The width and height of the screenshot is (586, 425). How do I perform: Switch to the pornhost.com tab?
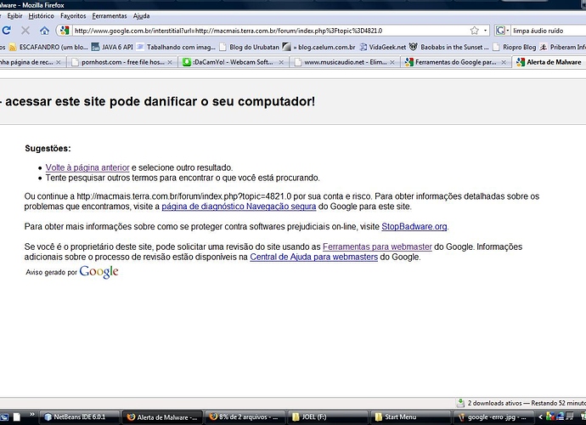[122, 62]
